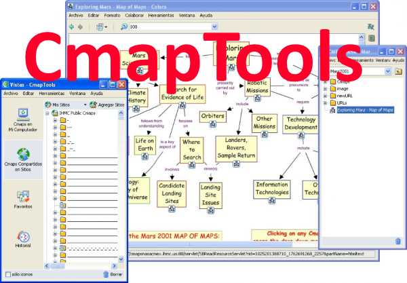Viewport: 407px width, 283px height.
Task: Click the cmap link icon under Orbiters
Action: coord(213,124)
